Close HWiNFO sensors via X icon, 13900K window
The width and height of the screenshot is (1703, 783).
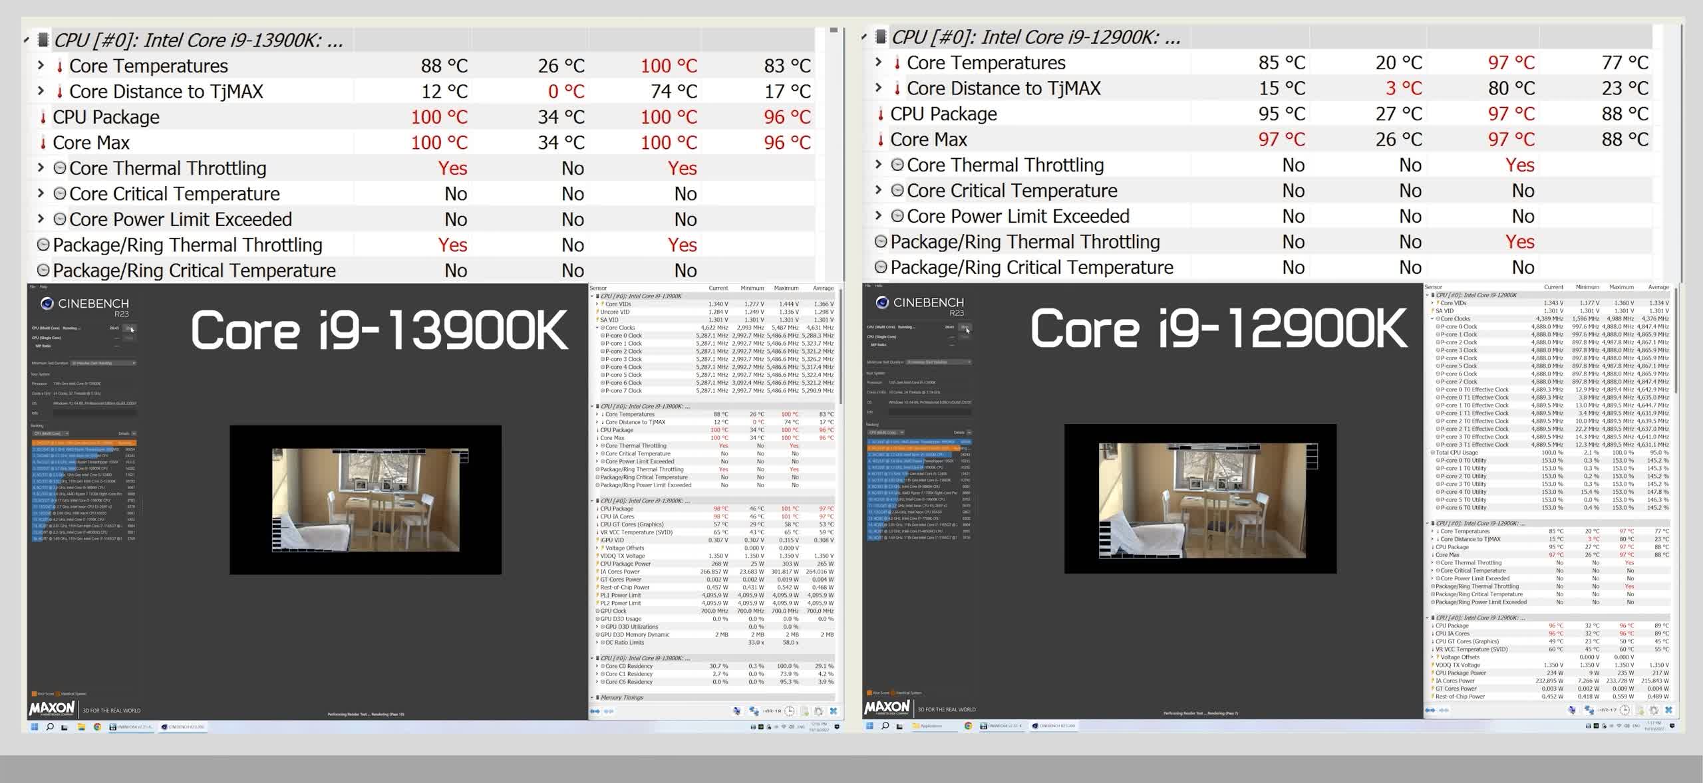pos(834,711)
